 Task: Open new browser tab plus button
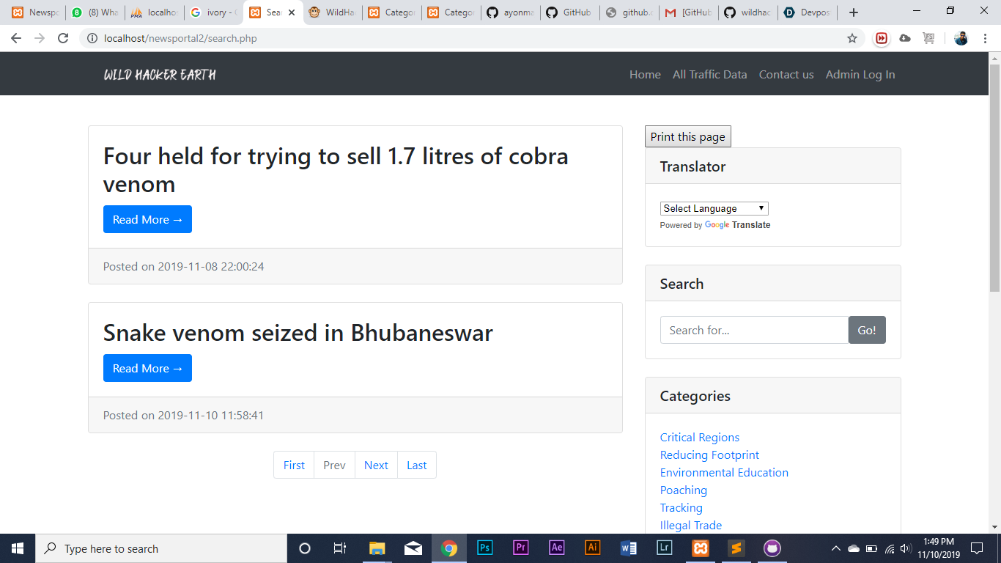(854, 12)
